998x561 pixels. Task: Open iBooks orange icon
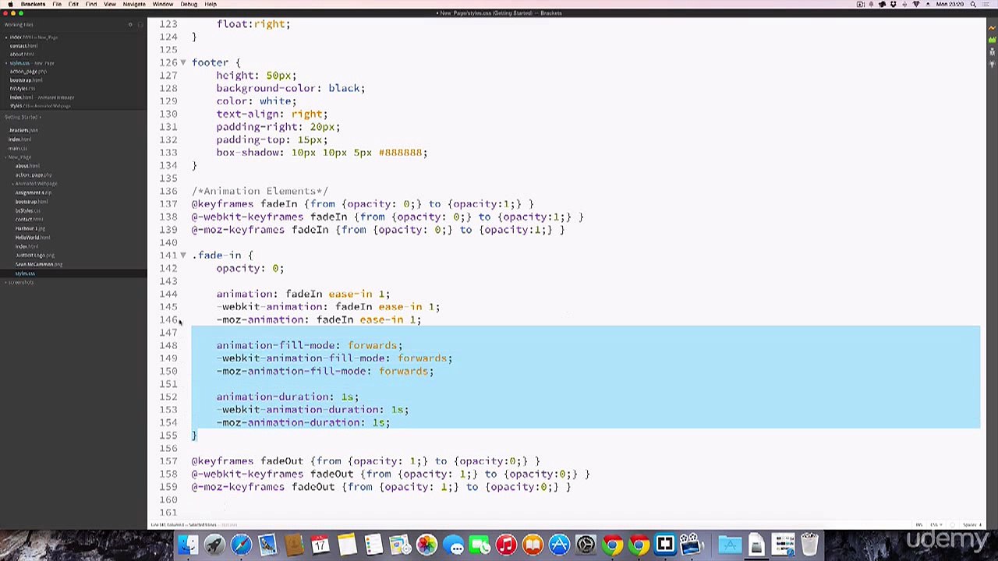point(533,545)
